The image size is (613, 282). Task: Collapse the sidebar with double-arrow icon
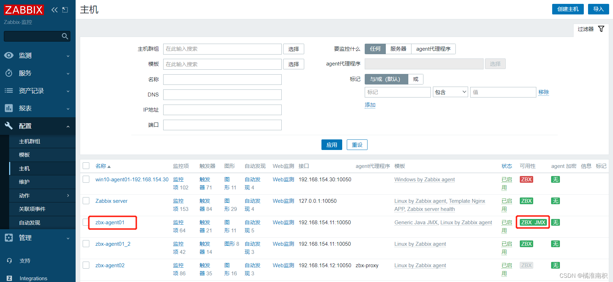[55, 10]
